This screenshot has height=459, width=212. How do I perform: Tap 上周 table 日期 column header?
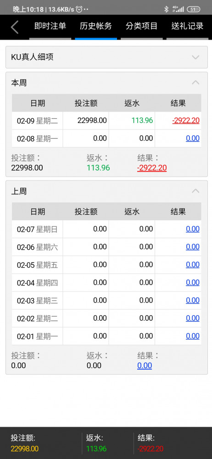coord(38,211)
